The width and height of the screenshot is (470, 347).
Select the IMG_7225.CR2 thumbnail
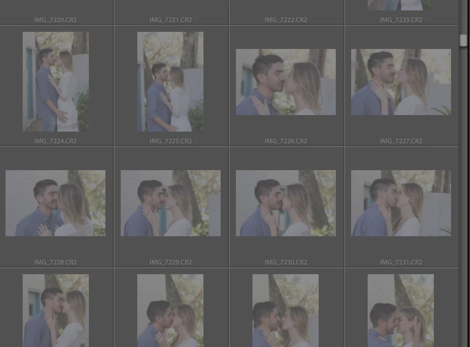(x=170, y=82)
